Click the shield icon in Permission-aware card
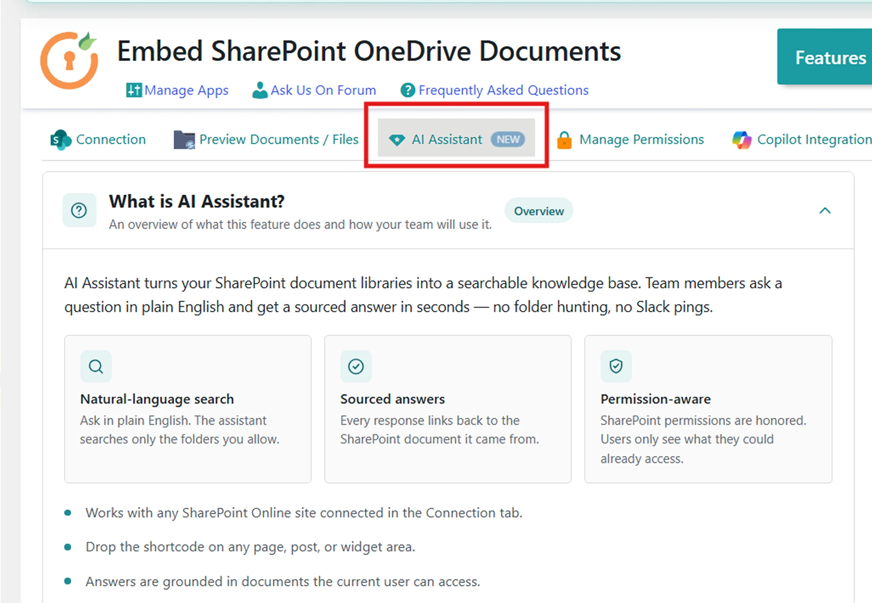872x603 pixels. point(616,366)
